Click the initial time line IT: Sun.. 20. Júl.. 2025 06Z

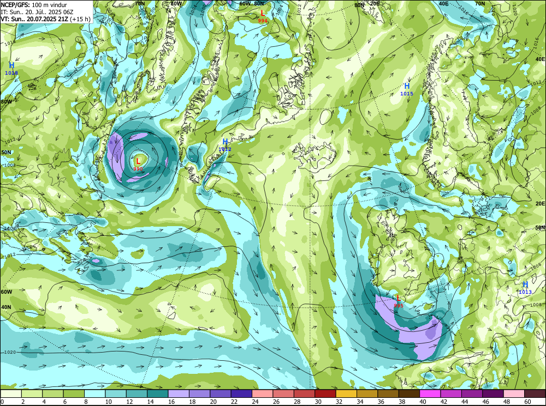pyautogui.click(x=37, y=12)
